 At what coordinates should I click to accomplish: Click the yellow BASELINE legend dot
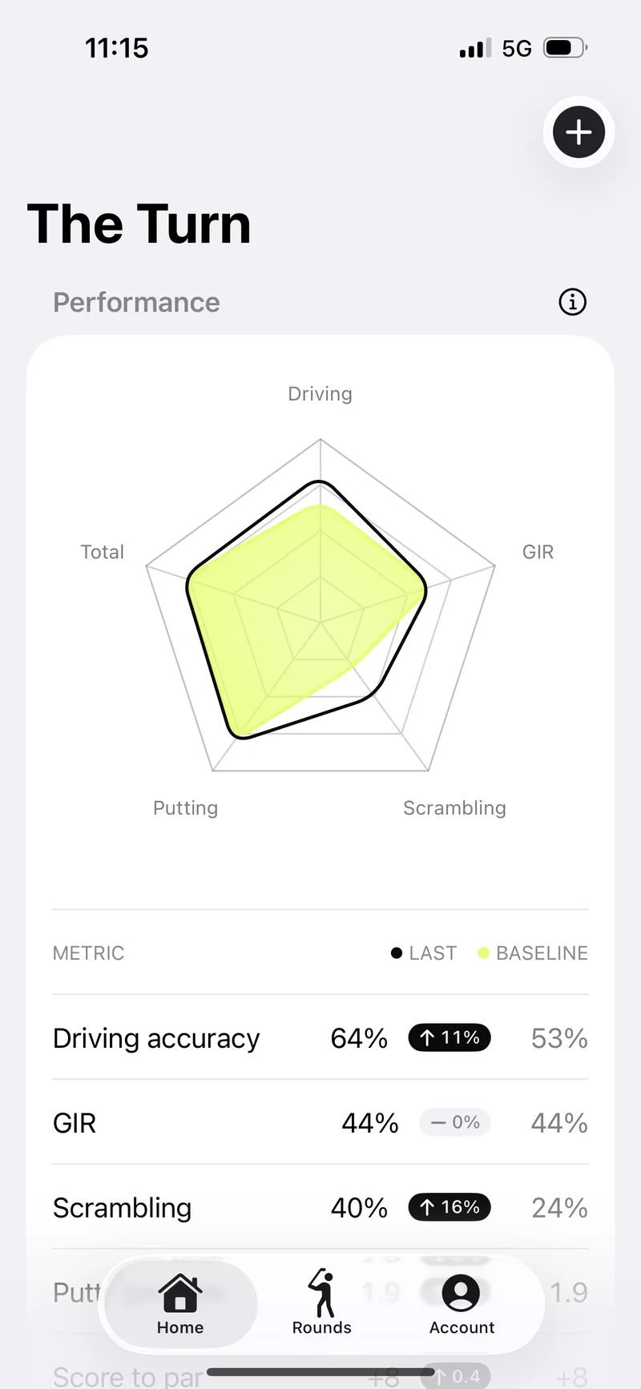click(483, 952)
